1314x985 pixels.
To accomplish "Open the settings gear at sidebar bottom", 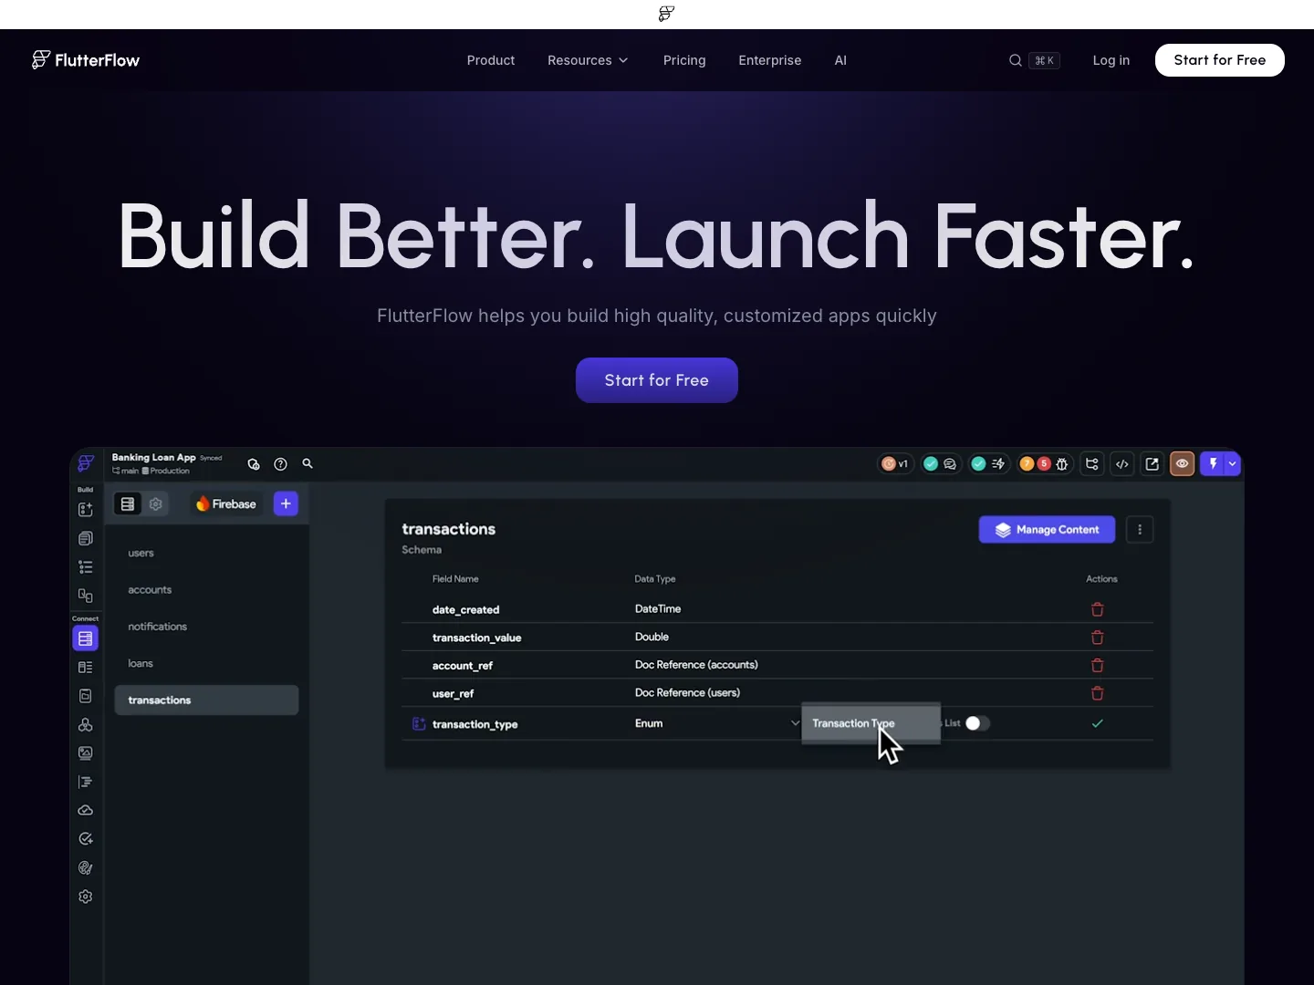I will 86,897.
